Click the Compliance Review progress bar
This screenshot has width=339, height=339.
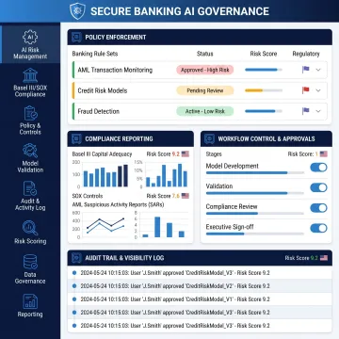point(255,213)
